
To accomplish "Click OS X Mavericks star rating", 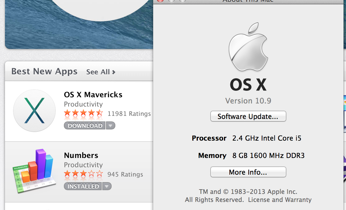I will tap(83, 113).
